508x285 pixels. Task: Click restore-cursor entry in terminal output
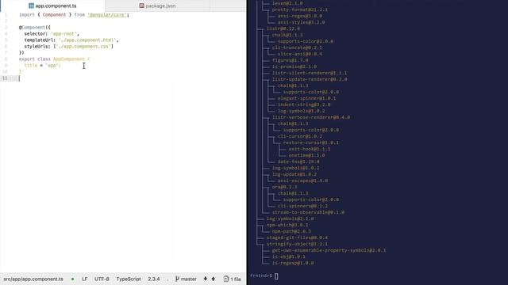[x=311, y=142]
